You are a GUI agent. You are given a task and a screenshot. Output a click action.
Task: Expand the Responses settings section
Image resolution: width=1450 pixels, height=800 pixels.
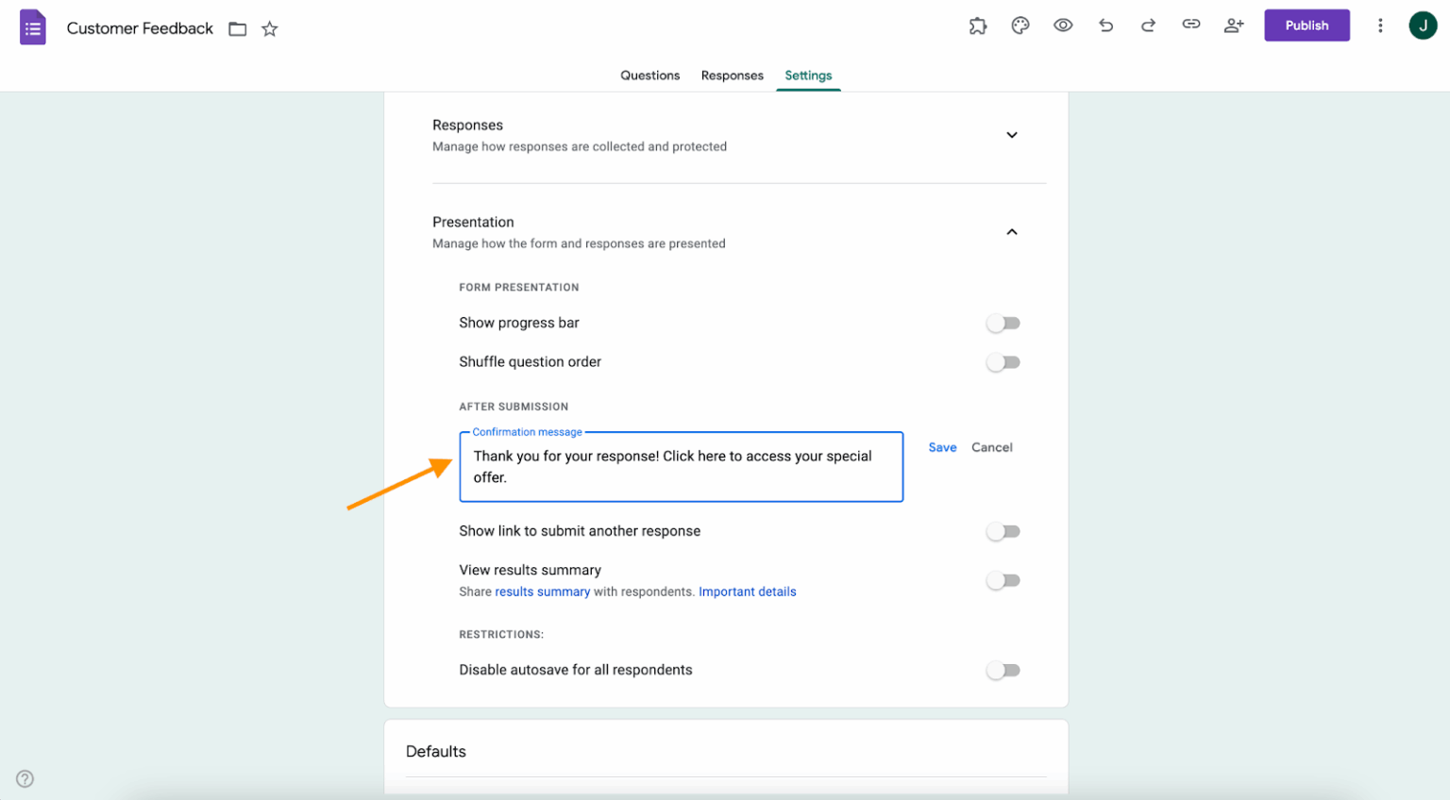pyautogui.click(x=1011, y=135)
